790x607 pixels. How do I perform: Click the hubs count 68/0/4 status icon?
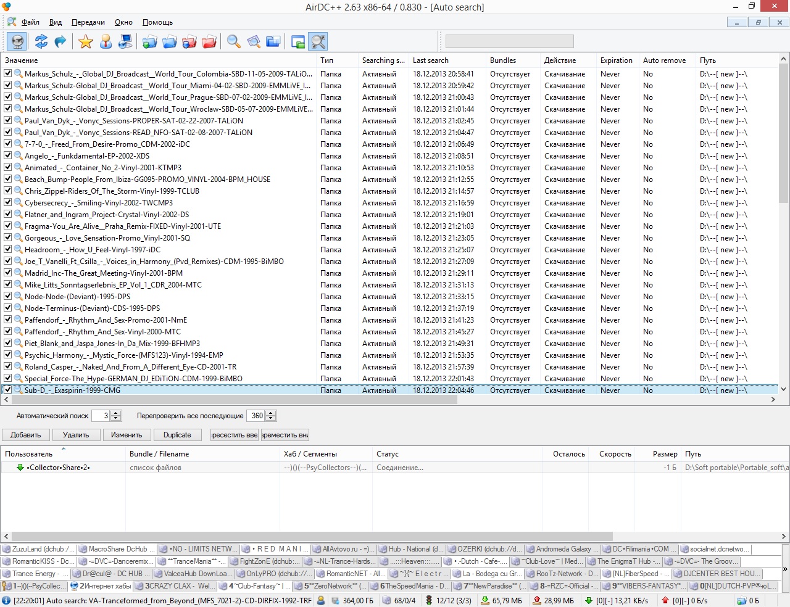pos(387,600)
